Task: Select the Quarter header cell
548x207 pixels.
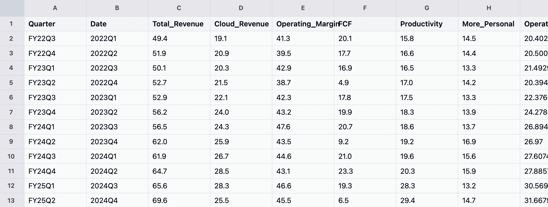Action: (55, 24)
